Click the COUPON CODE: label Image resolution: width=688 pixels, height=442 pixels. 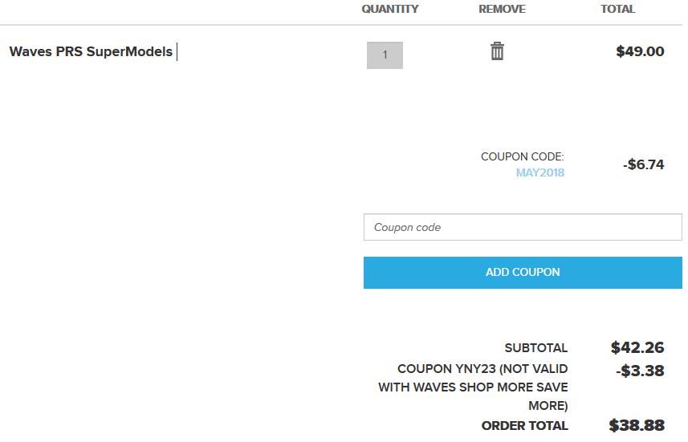click(522, 156)
